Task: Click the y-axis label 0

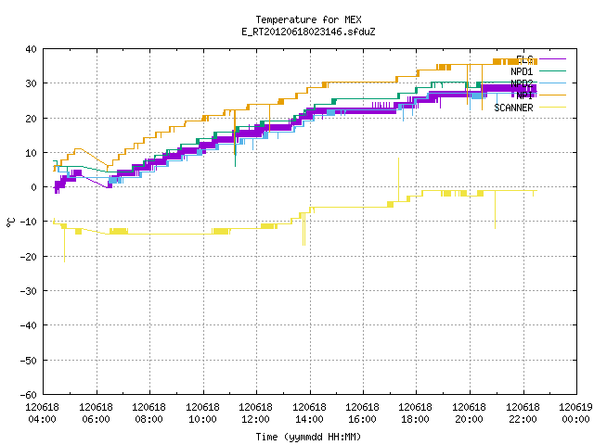Action: pyautogui.click(x=34, y=187)
